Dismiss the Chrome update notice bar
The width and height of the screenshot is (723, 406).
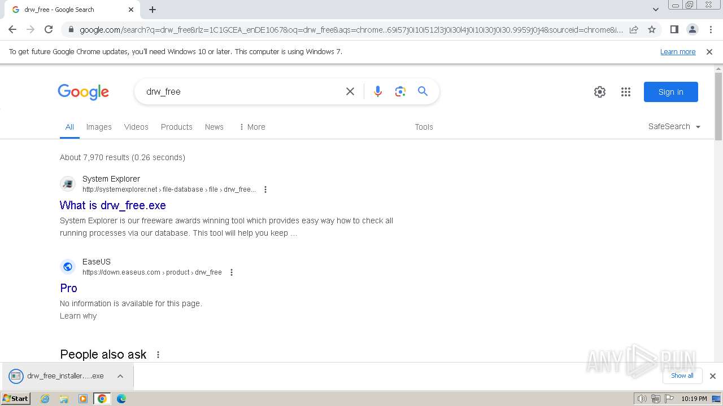click(709, 52)
